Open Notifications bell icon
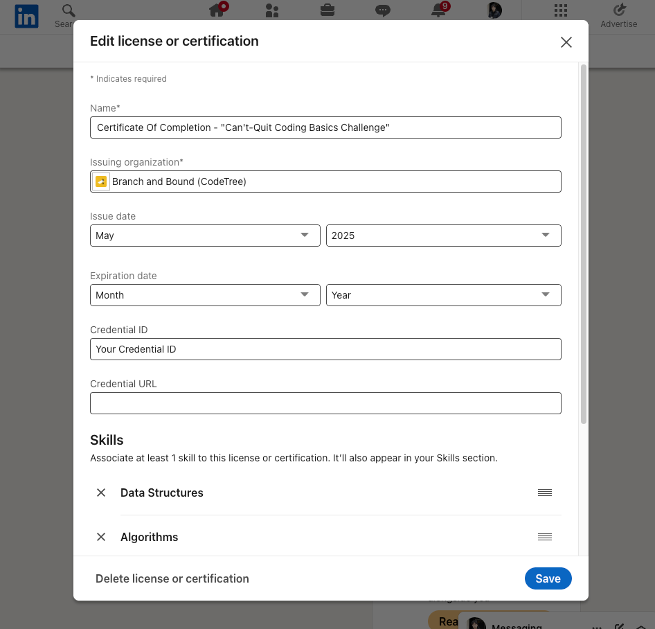This screenshot has width=655, height=629. (x=438, y=10)
